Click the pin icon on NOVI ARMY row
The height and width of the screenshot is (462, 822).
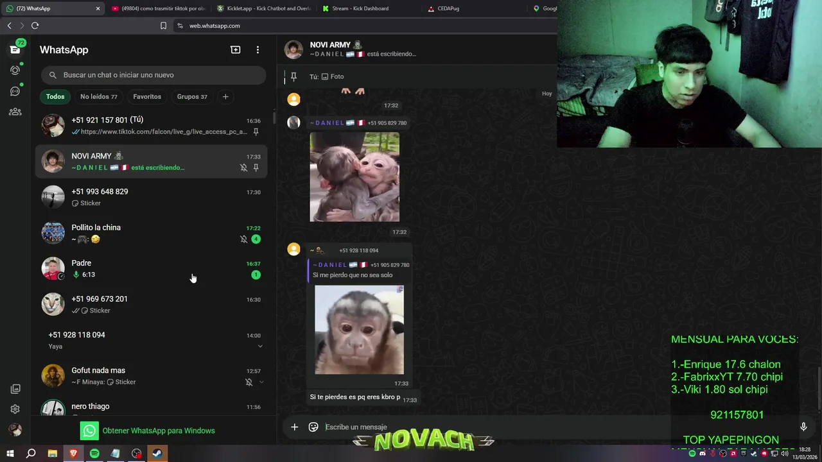(x=256, y=167)
